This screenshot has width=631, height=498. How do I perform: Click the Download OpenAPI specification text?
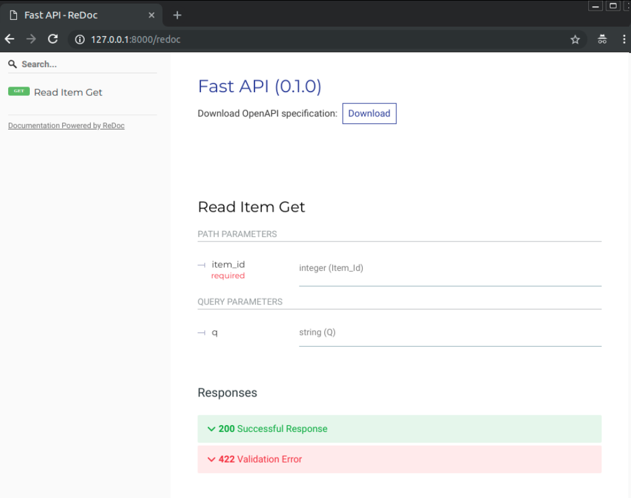267,113
